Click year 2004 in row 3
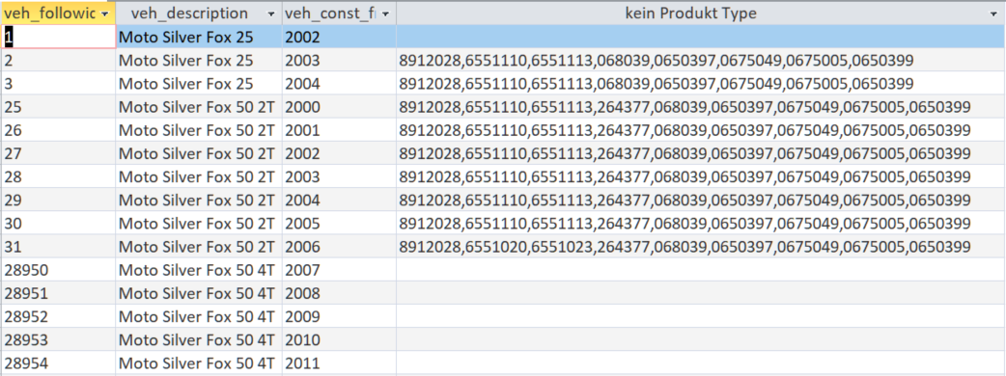This screenshot has width=1006, height=376. tap(339, 84)
